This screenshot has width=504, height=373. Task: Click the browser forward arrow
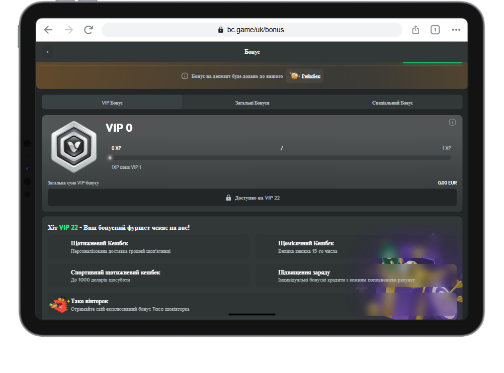(69, 30)
